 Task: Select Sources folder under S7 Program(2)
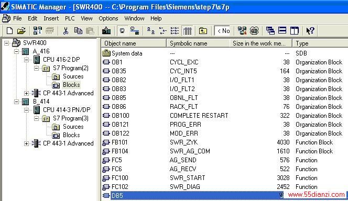[x=73, y=76]
